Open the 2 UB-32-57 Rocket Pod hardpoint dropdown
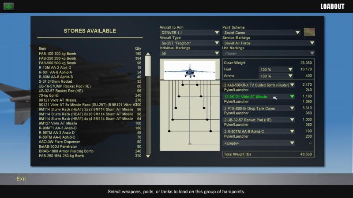Viewport: 353px width, 198px height. 259,120
